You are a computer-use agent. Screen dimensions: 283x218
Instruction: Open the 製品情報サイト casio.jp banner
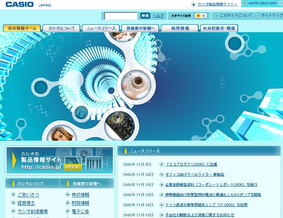(60, 160)
